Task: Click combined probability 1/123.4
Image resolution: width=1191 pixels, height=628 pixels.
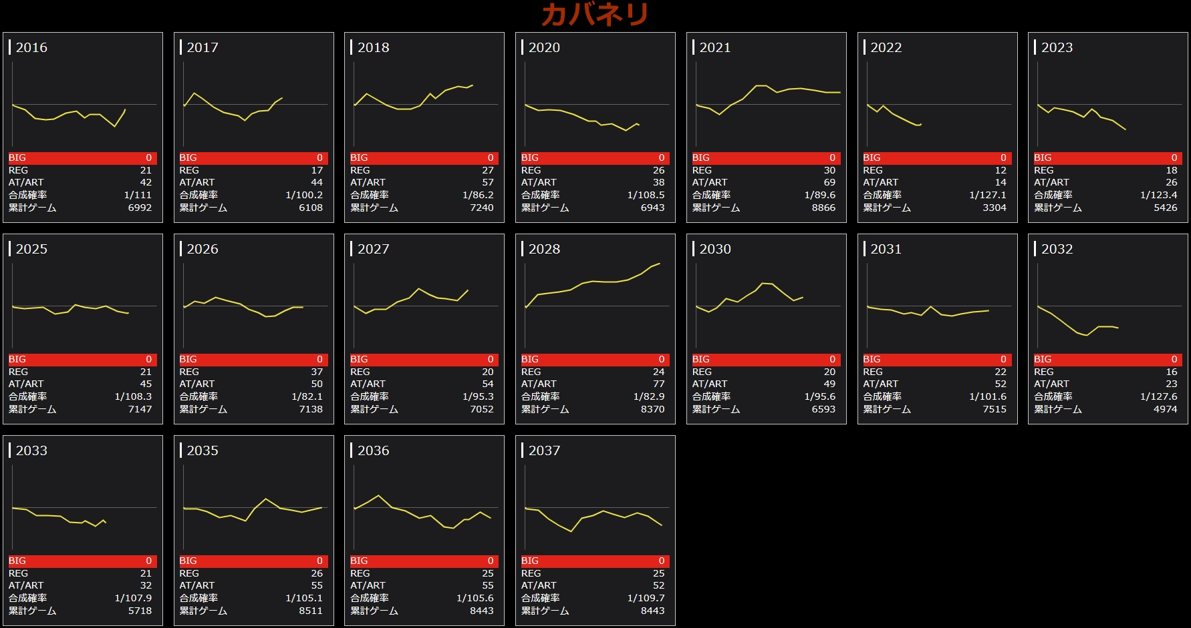Action: pyautogui.click(x=1159, y=195)
